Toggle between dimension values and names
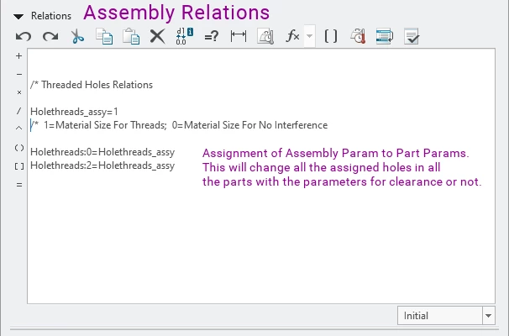The image size is (509, 336). 184,36
